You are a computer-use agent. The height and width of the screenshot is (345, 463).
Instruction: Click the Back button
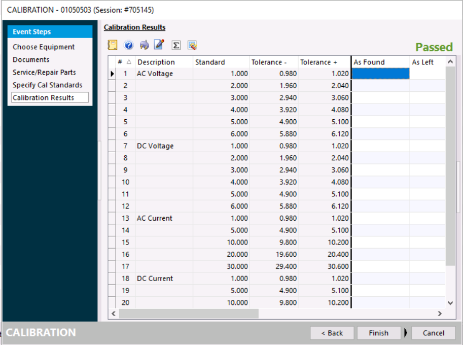point(332,333)
